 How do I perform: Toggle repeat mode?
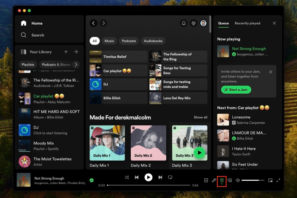170,177
